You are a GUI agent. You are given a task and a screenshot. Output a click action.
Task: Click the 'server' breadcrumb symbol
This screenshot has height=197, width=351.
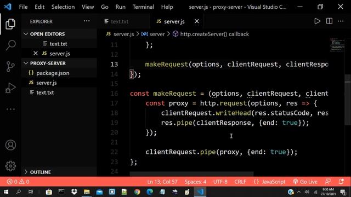154,34
